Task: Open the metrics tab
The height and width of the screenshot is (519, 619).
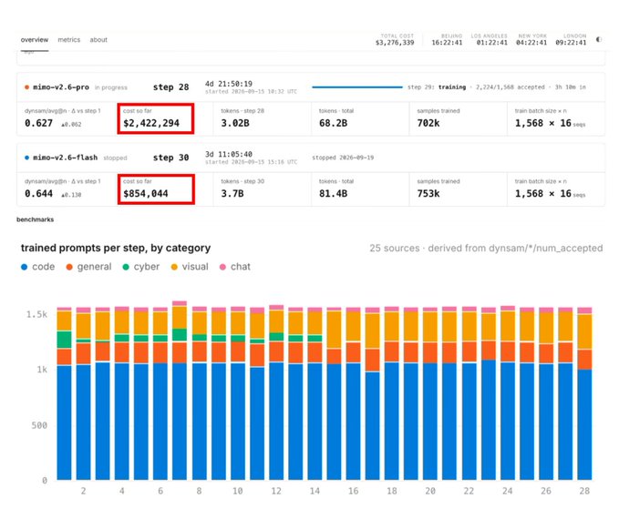Action: click(x=68, y=40)
